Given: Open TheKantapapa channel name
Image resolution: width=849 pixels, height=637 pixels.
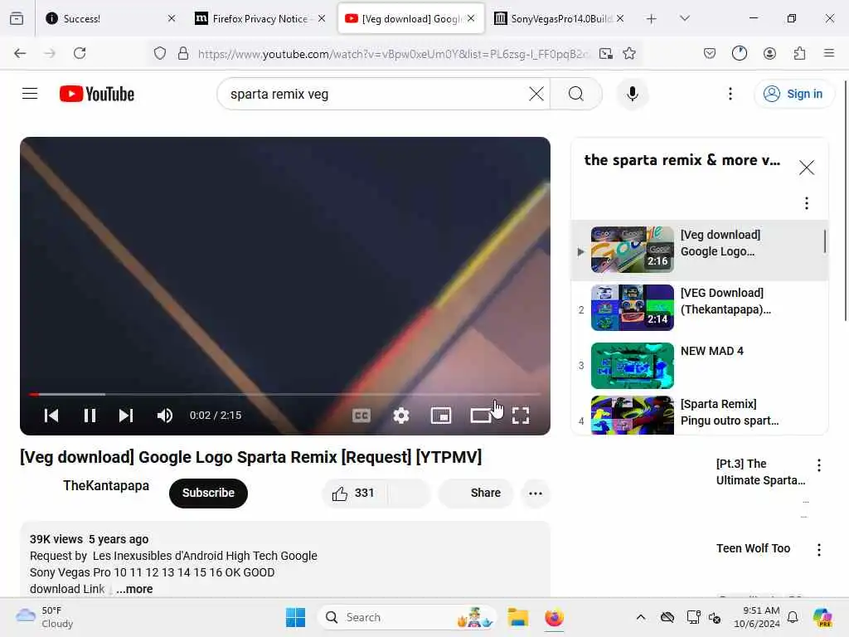Looking at the screenshot, I should coord(106,485).
